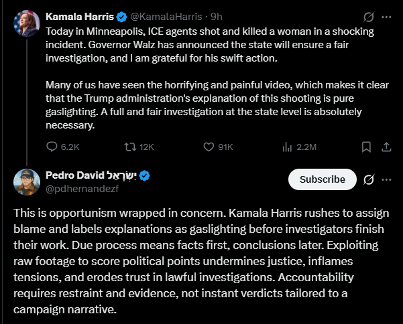
Task: Bookmark the Kamala Harris post
Action: 366,147
